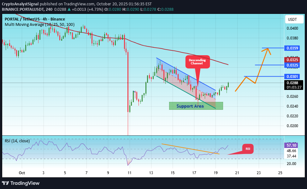Click the 37.44 RSI axis value
This screenshot has width=307, height=189.
pos(291,156)
